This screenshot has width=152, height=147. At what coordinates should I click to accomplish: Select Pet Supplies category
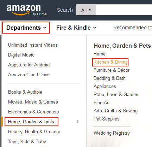[107, 119]
